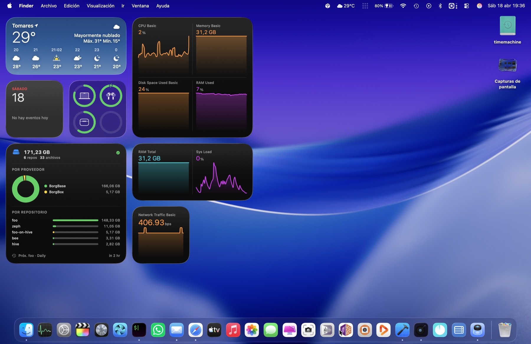Image resolution: width=531 pixels, height=344 pixels.
Task: Open Safari from the Dock
Action: (x=196, y=330)
